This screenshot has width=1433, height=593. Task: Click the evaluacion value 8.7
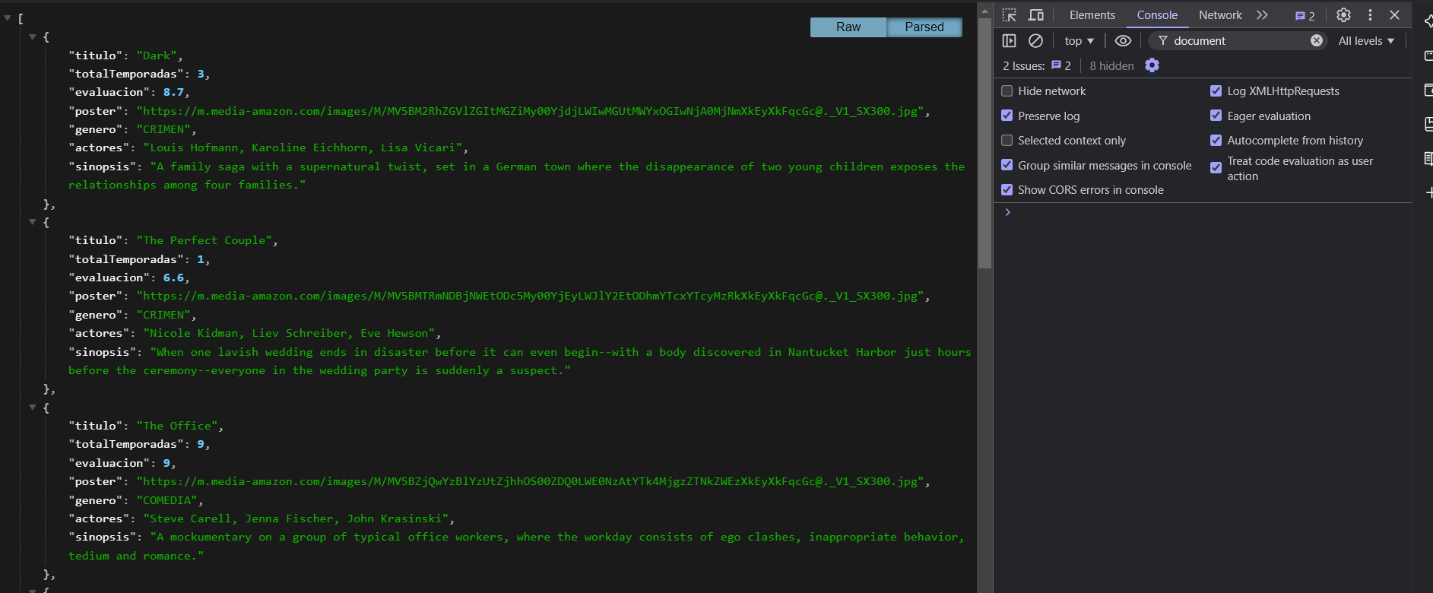click(173, 92)
